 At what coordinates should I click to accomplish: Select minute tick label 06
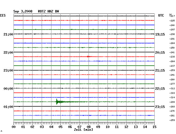pos(70,127)
